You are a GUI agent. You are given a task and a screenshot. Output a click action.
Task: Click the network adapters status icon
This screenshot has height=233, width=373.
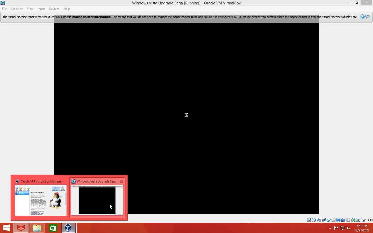(x=324, y=220)
